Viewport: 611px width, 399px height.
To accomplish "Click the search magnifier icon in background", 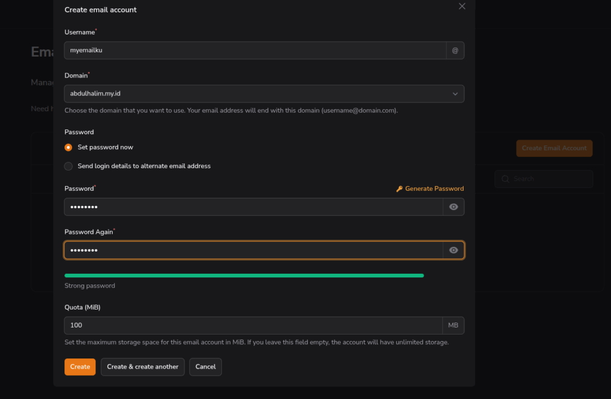I will coord(505,179).
